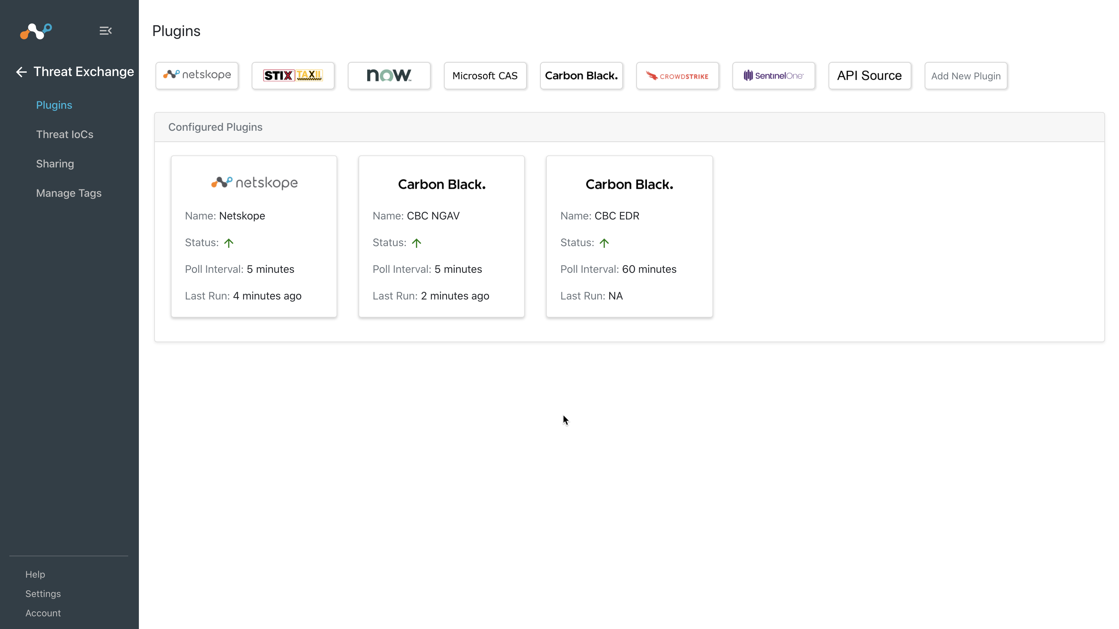Select the Carbon Black plugin tile

click(x=581, y=75)
